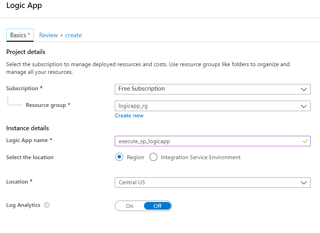Click the Log Analytics label text
This screenshot has width=320, height=233.
click(23, 205)
